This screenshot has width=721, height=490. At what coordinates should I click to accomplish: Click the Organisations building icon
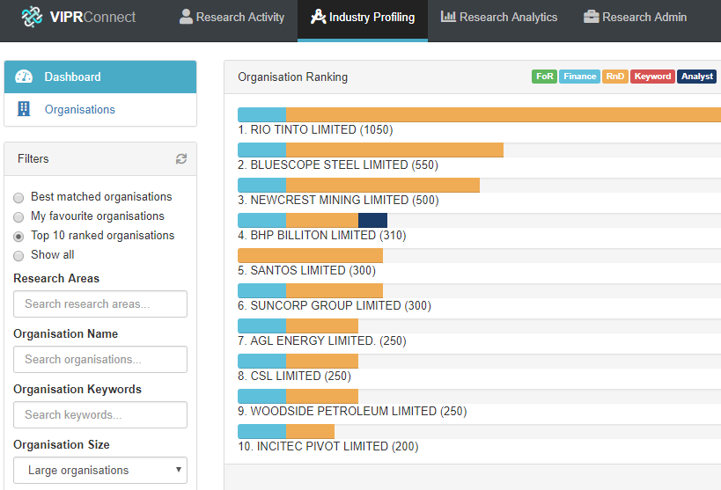click(24, 109)
